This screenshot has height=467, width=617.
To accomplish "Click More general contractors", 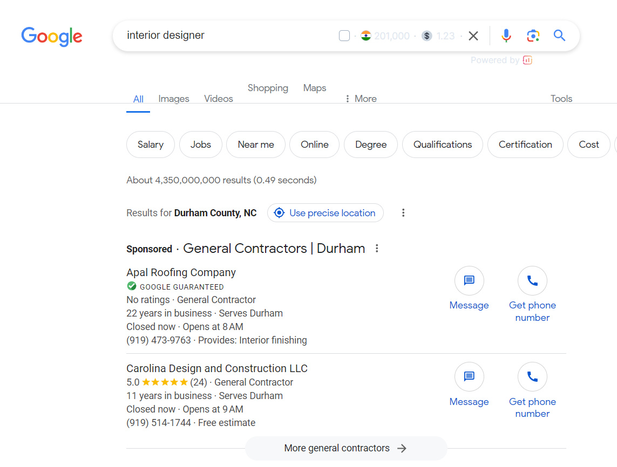I will pyautogui.click(x=345, y=448).
